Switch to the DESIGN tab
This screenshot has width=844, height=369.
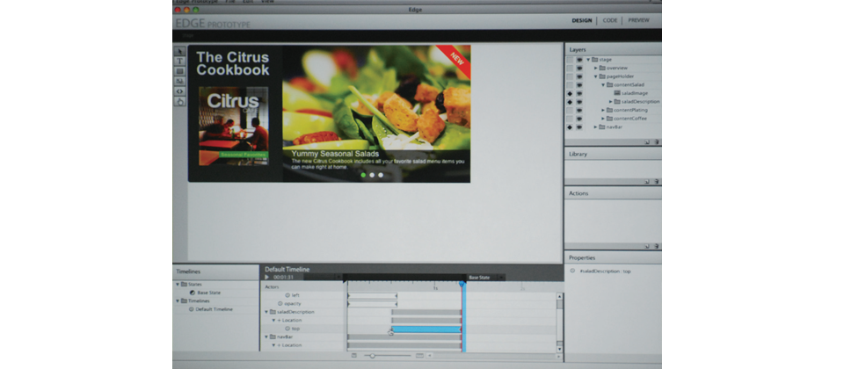coord(581,20)
